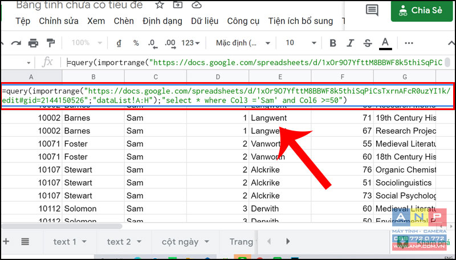Select the cell with score 51

coord(342,182)
